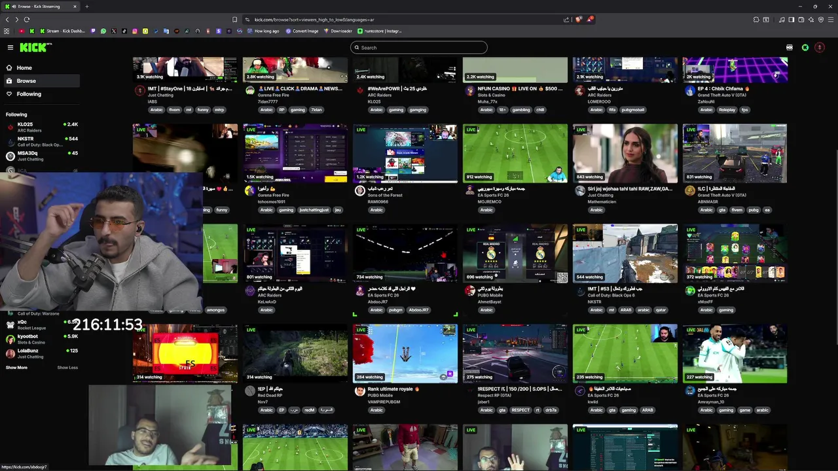
Task: Open the football stream with 912 watching
Action: (515, 153)
